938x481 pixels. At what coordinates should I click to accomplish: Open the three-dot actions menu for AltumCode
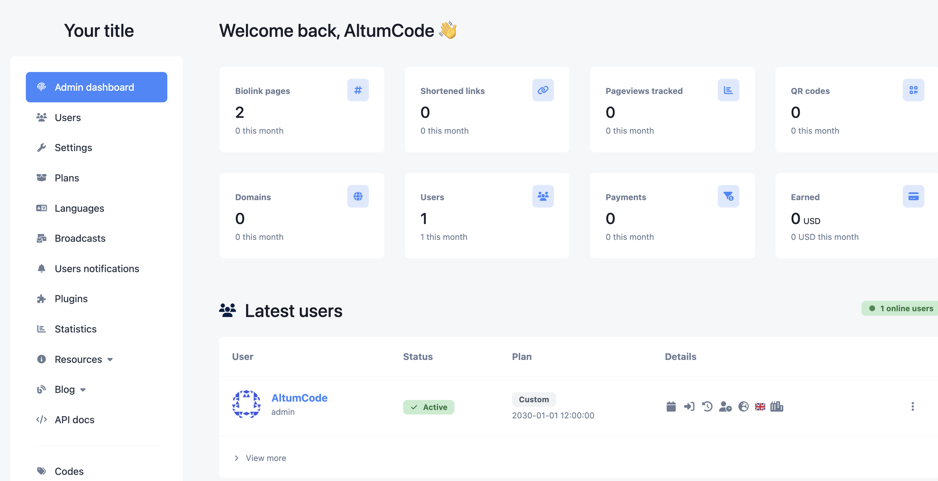pyautogui.click(x=912, y=406)
